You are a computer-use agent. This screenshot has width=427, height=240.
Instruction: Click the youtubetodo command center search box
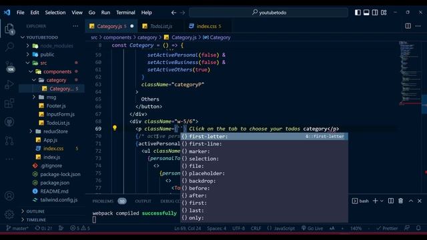click(268, 13)
